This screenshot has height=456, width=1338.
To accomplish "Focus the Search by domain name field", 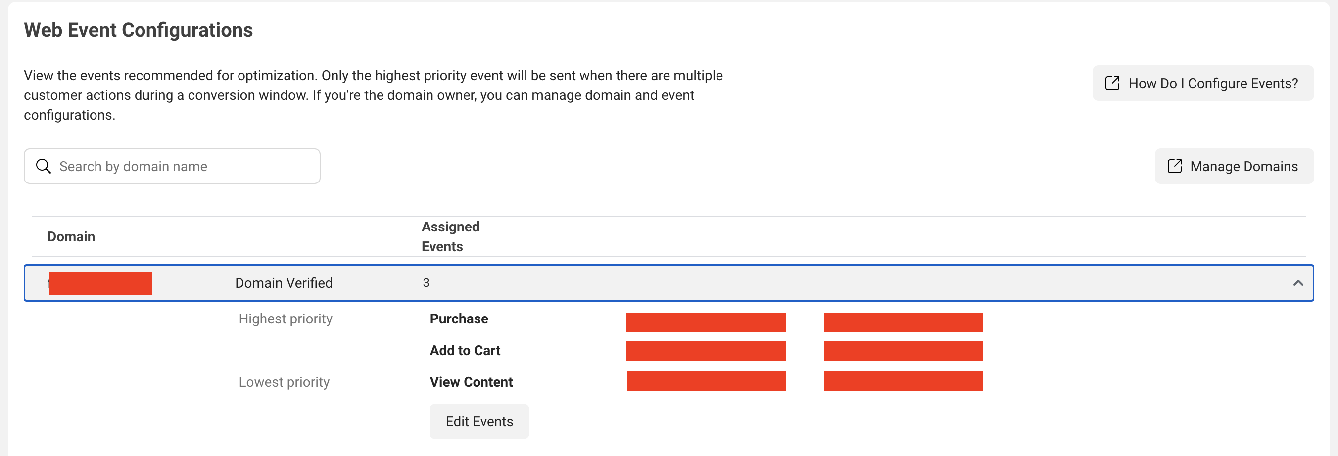I will pyautogui.click(x=172, y=166).
